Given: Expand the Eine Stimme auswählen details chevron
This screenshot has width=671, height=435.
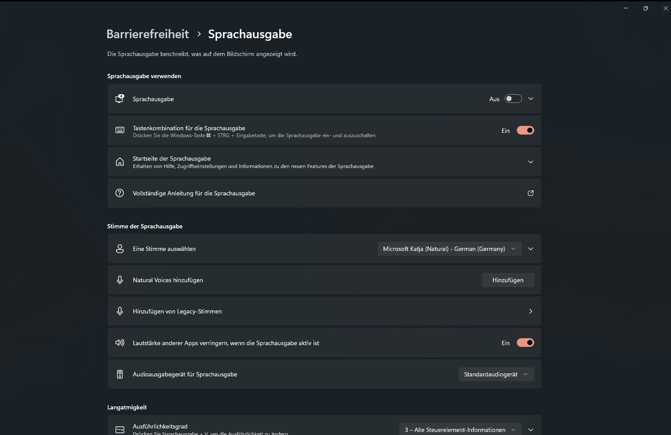Looking at the screenshot, I should click(530, 248).
